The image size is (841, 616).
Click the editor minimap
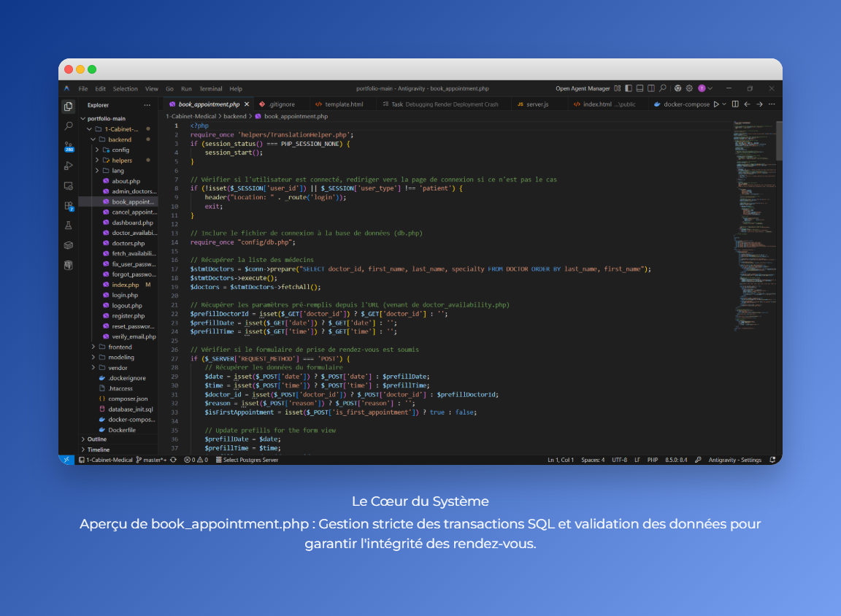point(754,226)
